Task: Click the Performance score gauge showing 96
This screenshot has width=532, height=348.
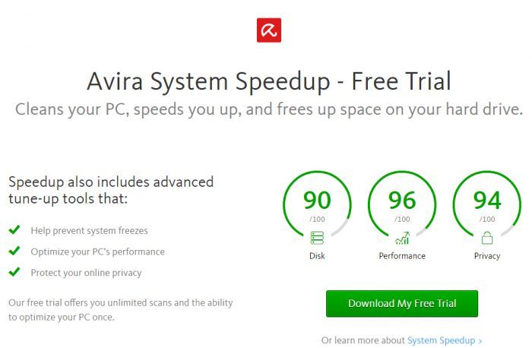Action: (x=402, y=205)
